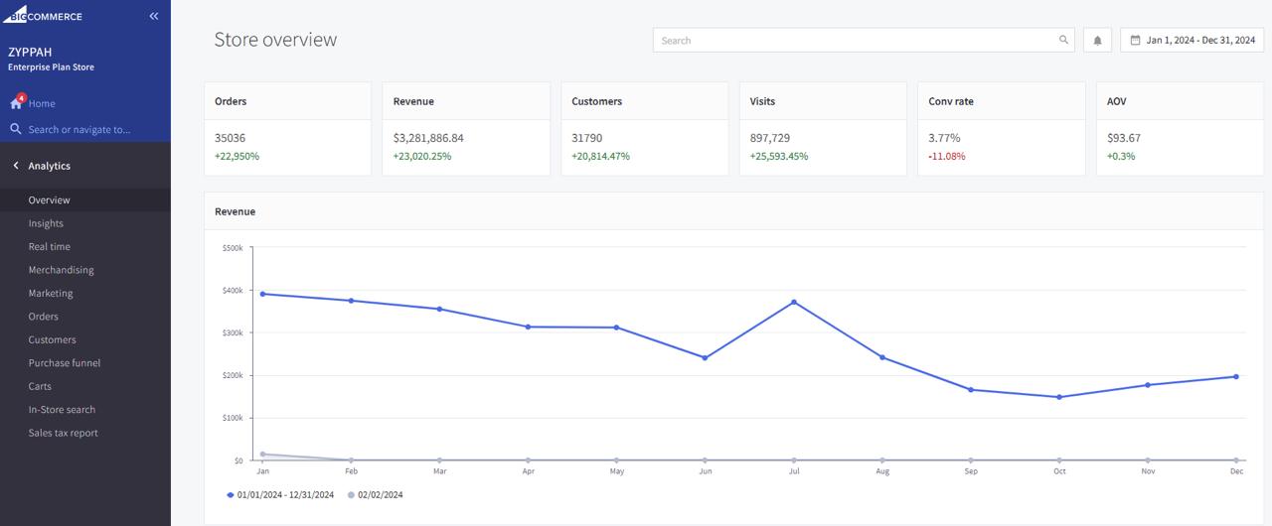Toggle the 02/02/2024 legend series

375,494
